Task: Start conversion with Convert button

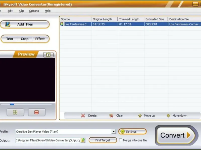Action: (176, 135)
